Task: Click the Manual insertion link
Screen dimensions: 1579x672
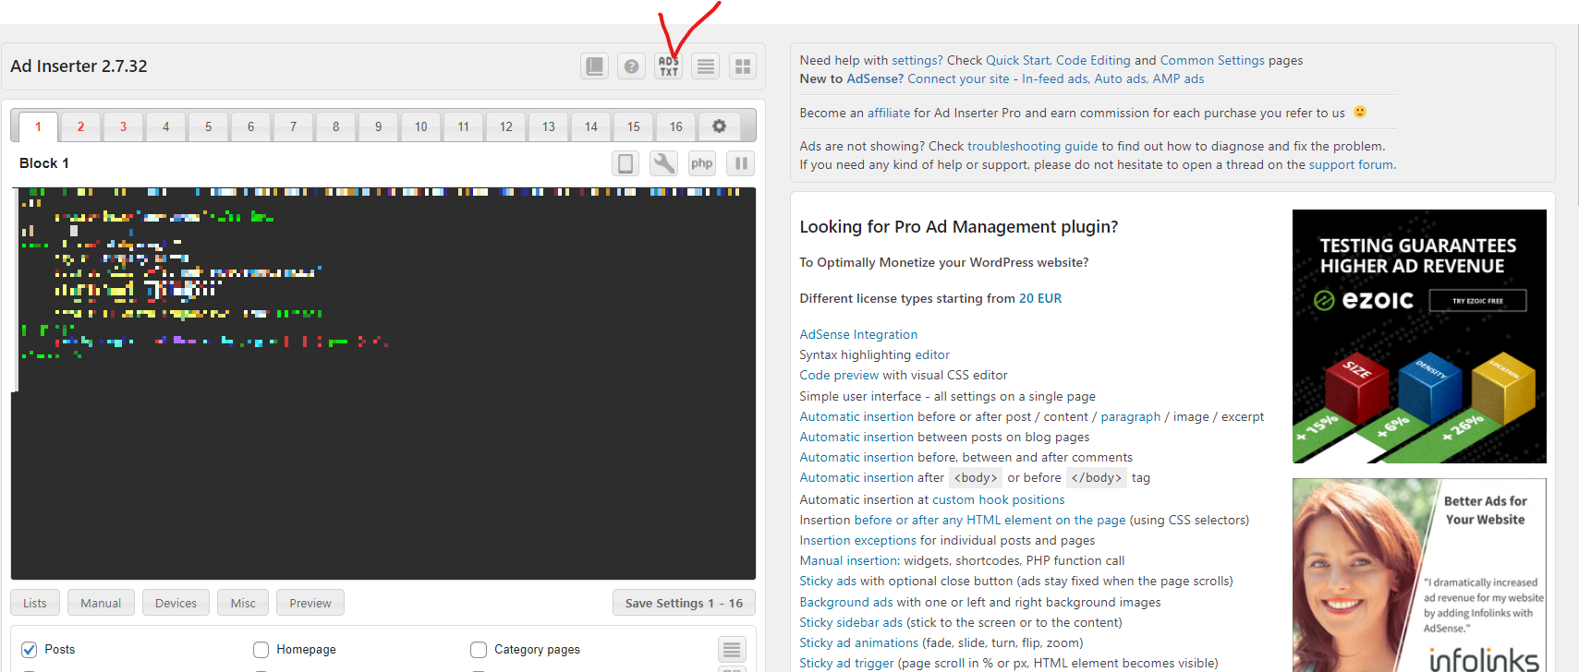Action: point(848,560)
